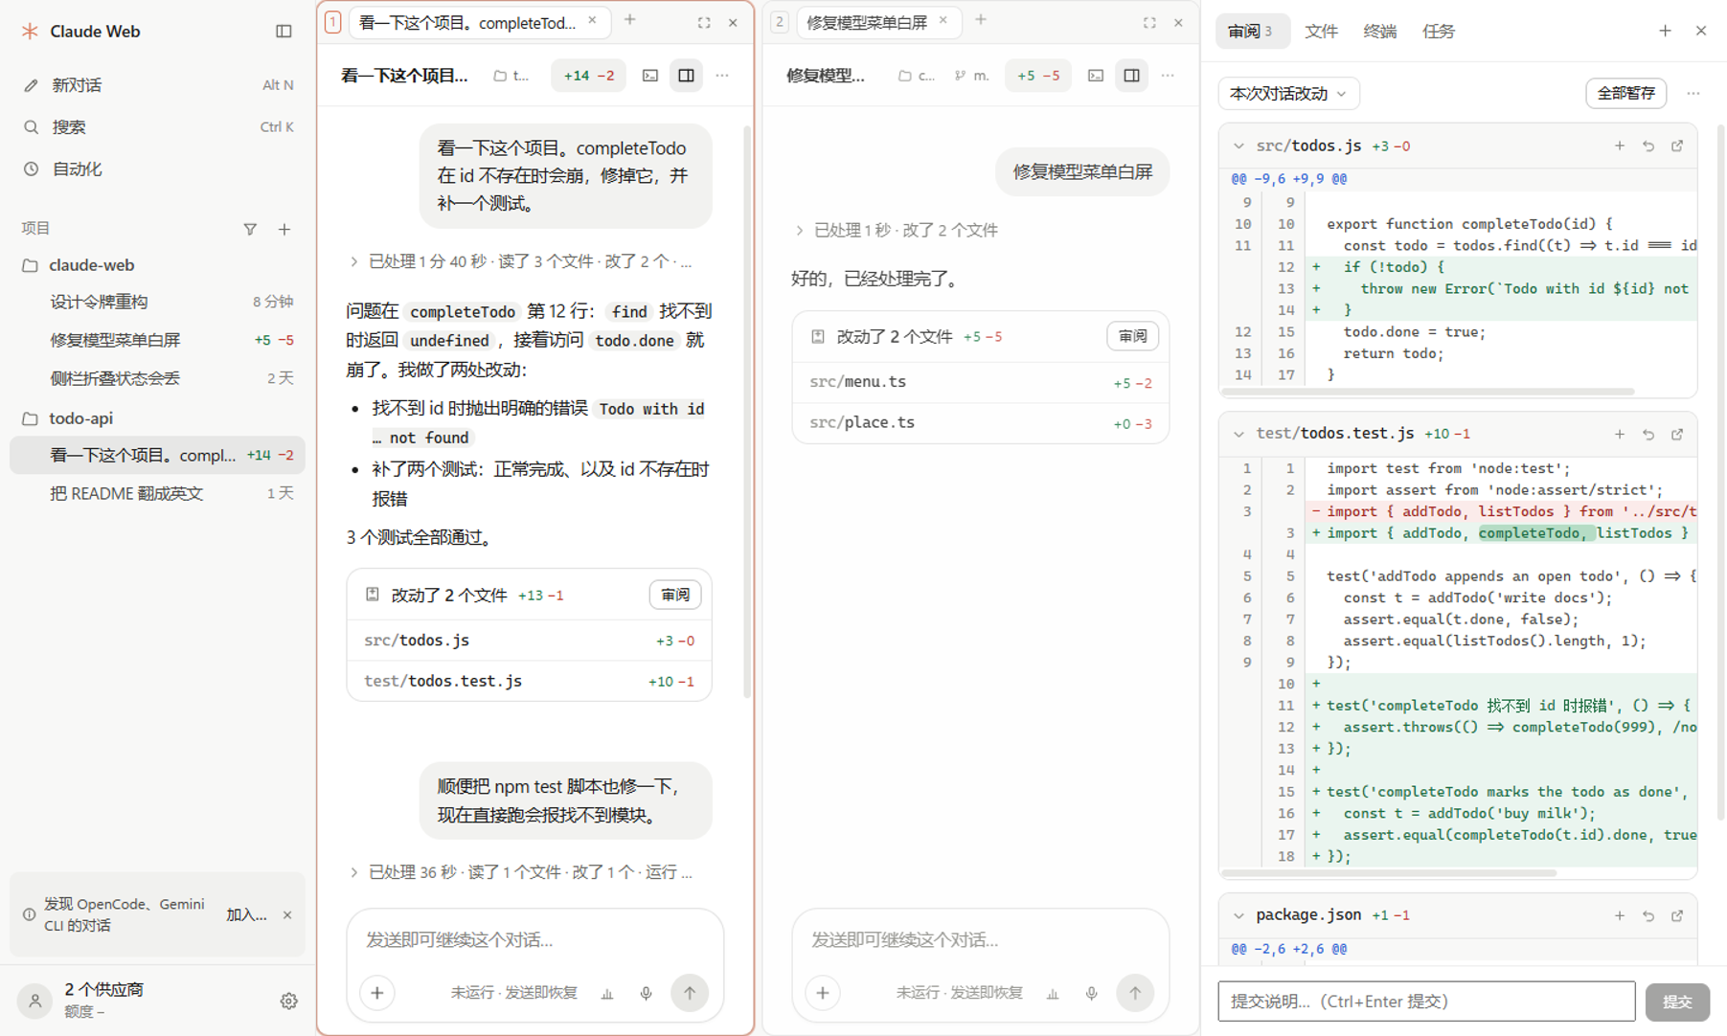Open test/todos.test.js in external editor icon

(1677, 435)
